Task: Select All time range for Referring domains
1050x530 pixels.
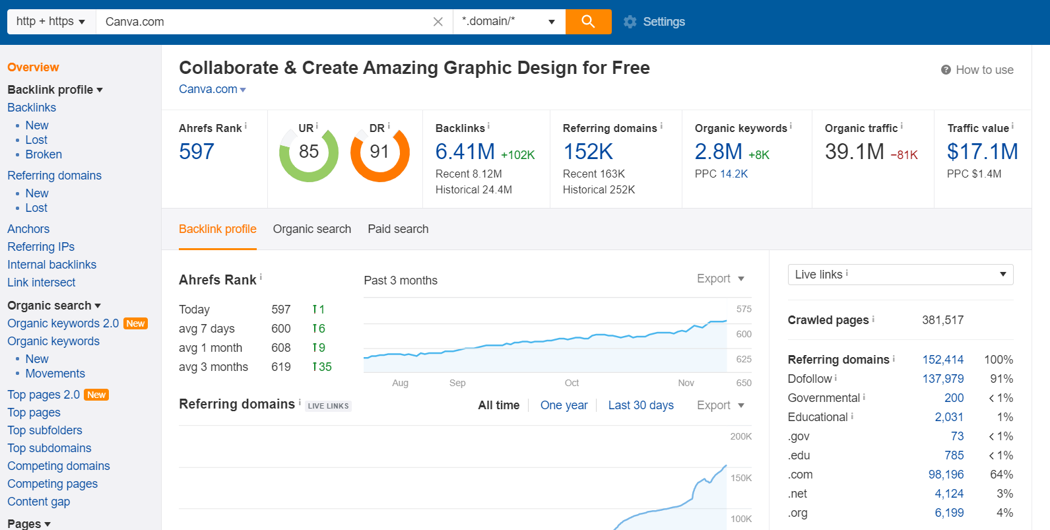Action: click(x=498, y=405)
